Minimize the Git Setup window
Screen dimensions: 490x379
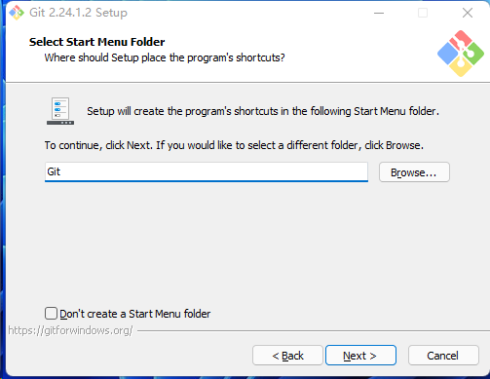(x=379, y=13)
